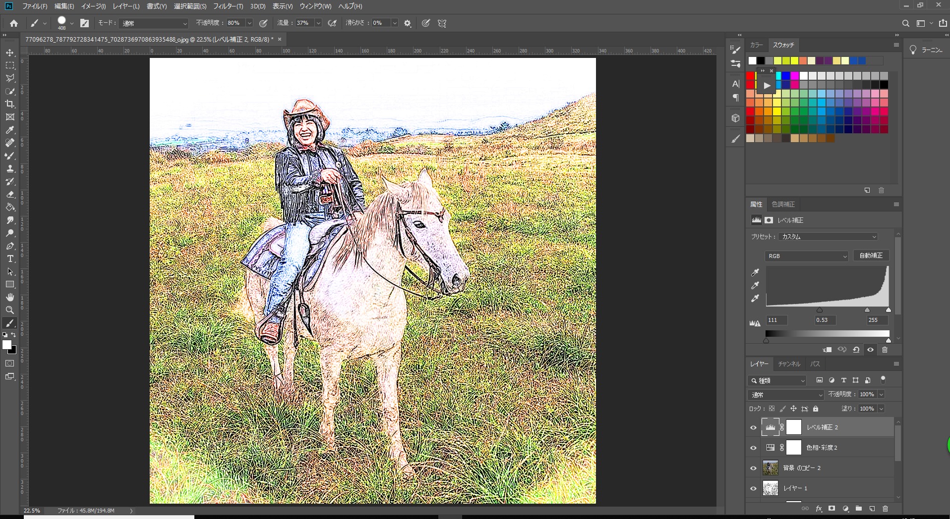Hide the レベル補正 2 layer
Image resolution: width=950 pixels, height=519 pixels.
point(753,427)
